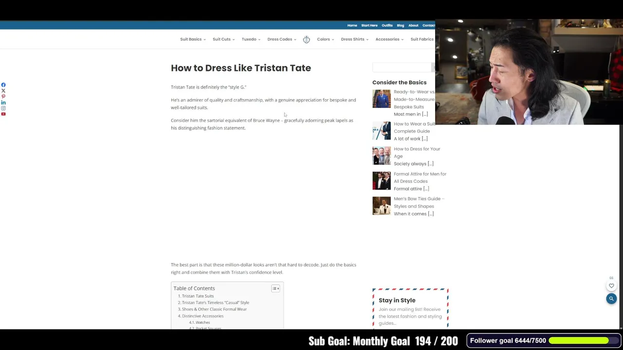
Task: Open the Suit Fabrics menu item
Action: point(422,39)
